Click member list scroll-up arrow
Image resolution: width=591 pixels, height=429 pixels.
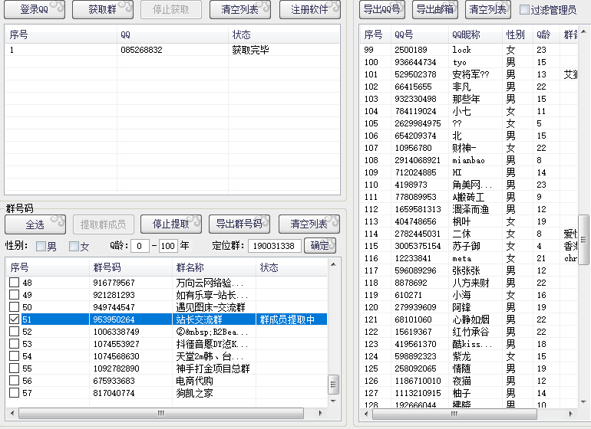[x=583, y=32]
